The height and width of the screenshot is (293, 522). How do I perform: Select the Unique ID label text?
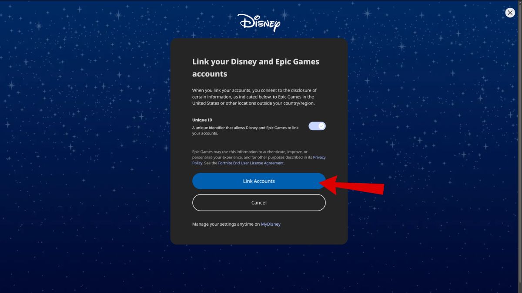[x=202, y=120]
